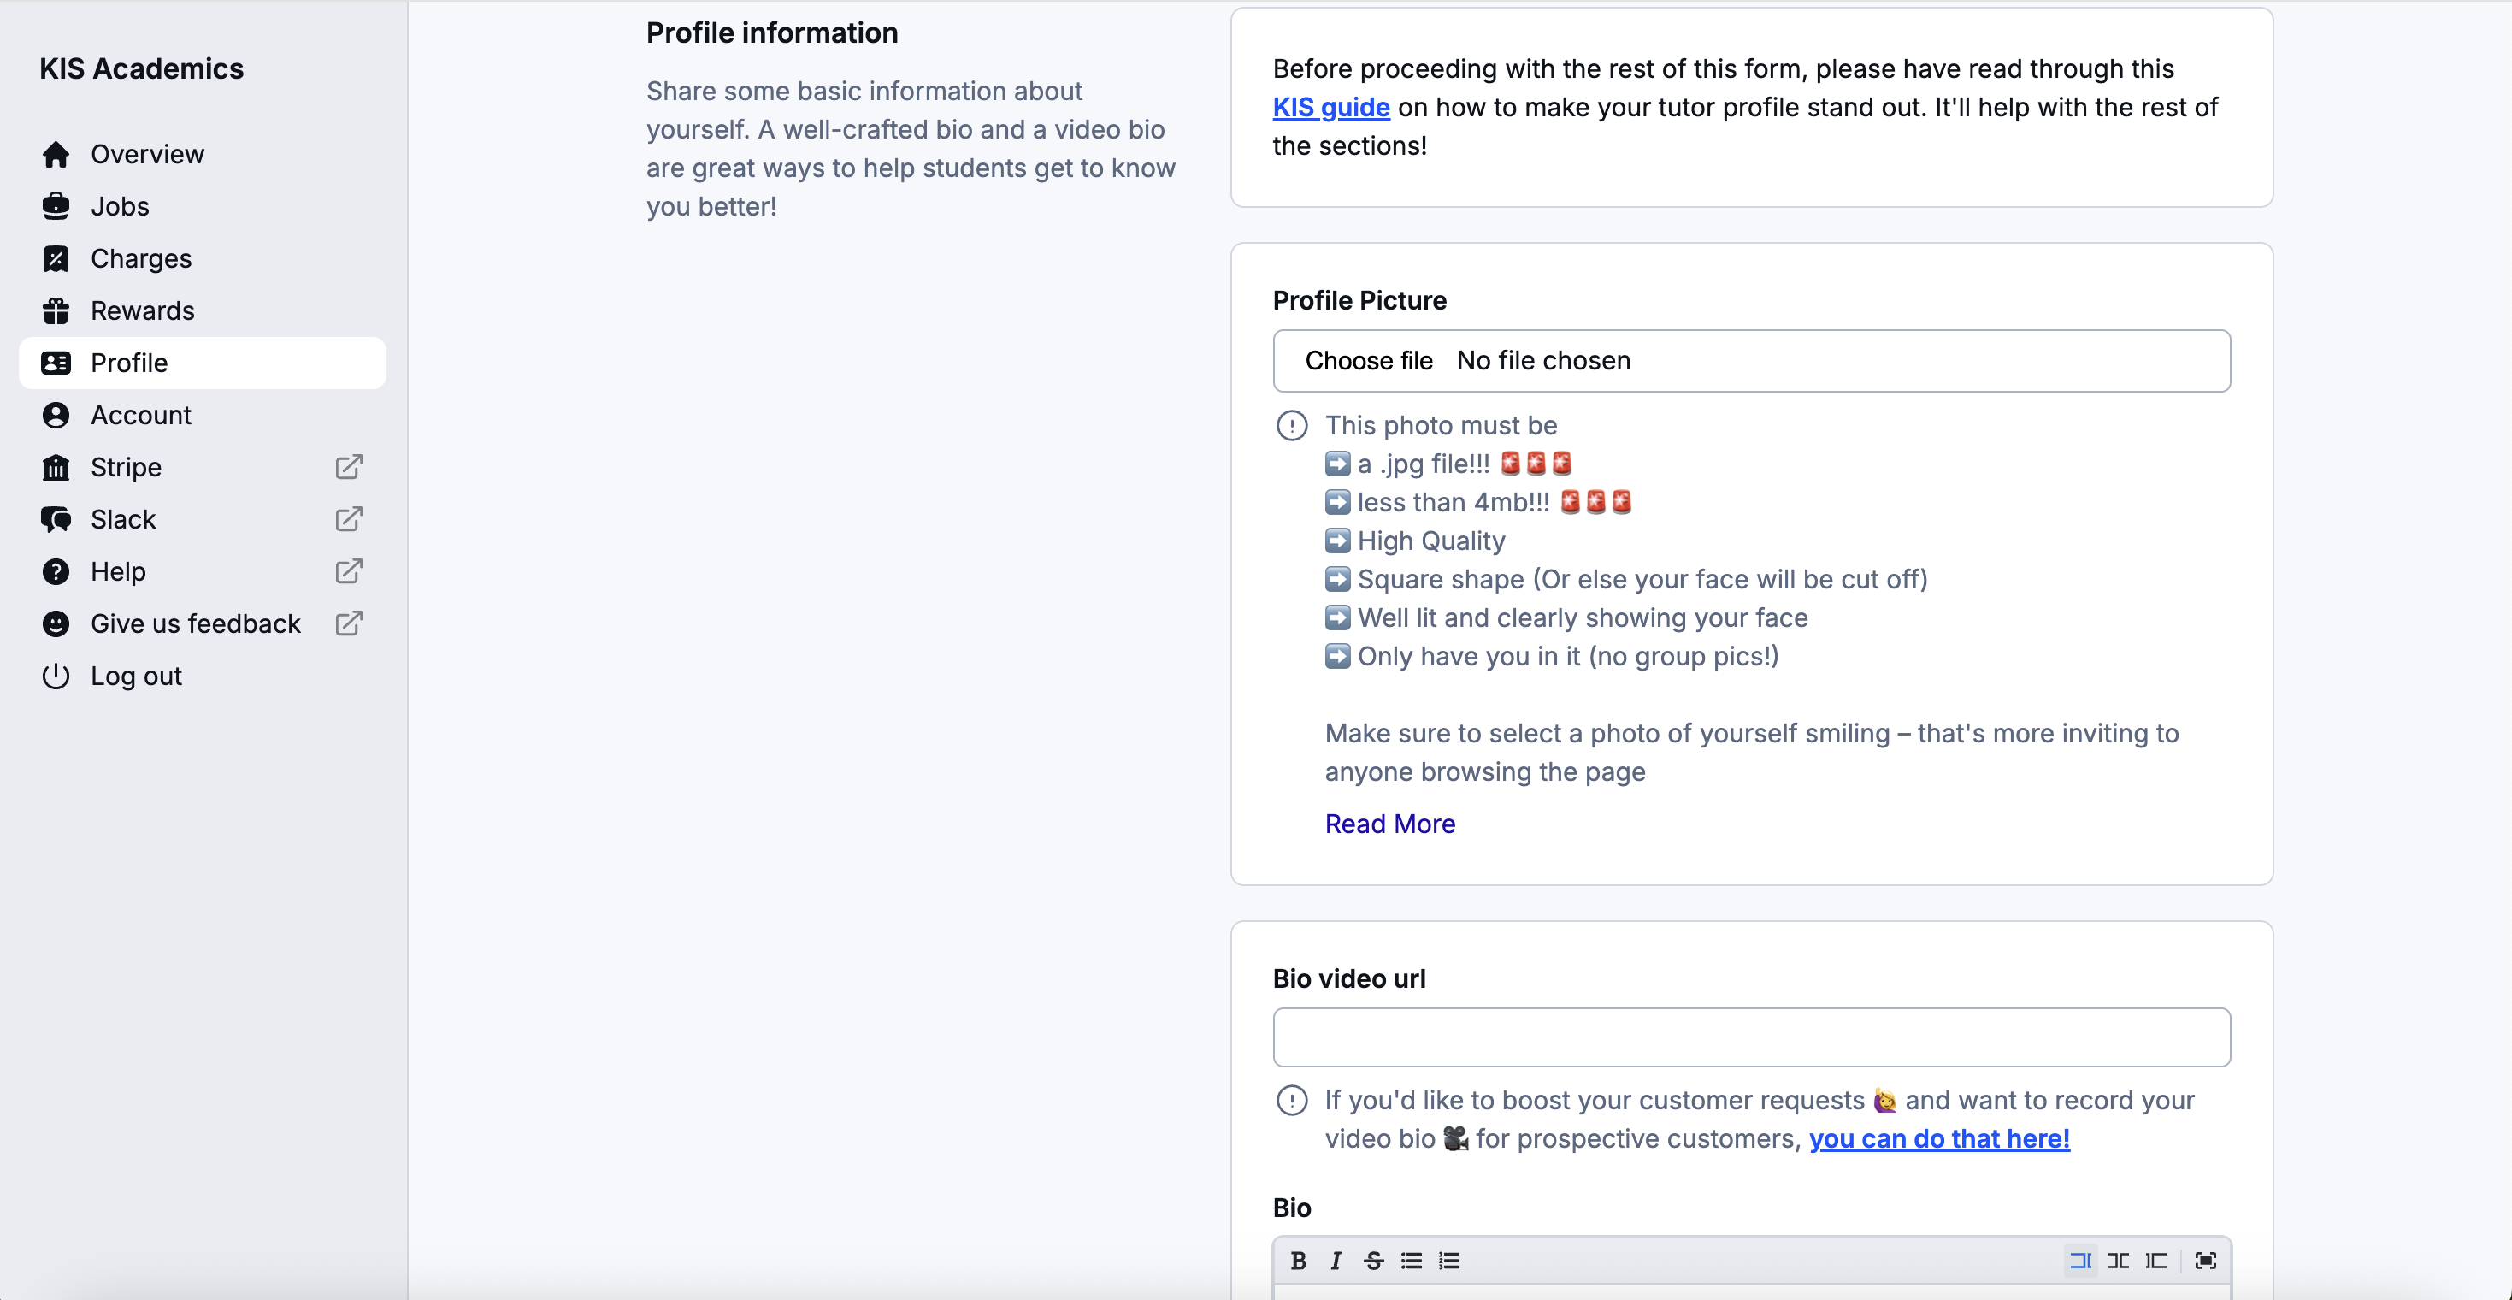Apply italic formatting in Bio editor
This screenshot has height=1300, width=2512.
coord(1336,1261)
